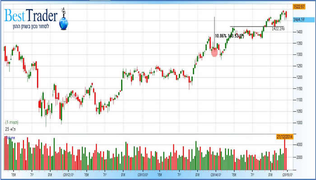Click the green series label above ת"א 25
Viewport: 316px width, 180px height.
(x=11, y=122)
